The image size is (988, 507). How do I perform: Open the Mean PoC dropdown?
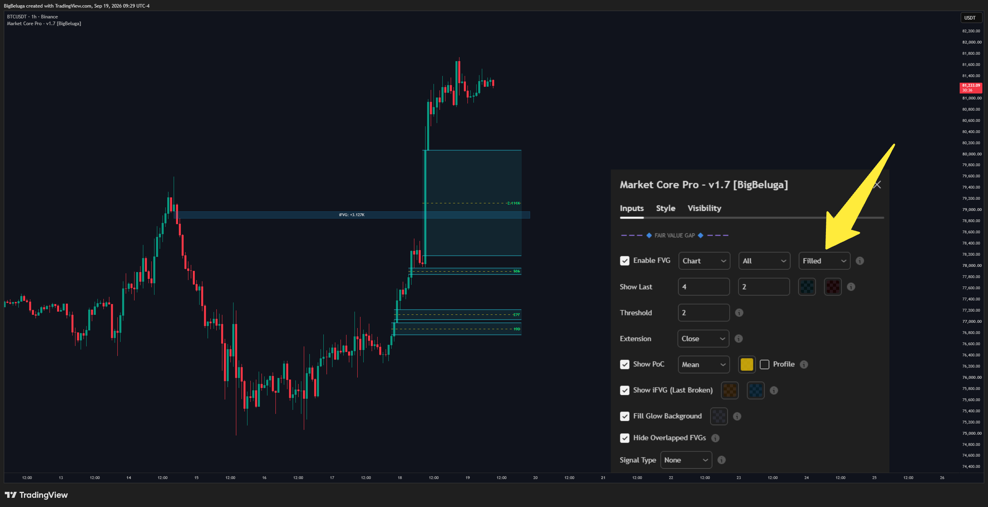pyautogui.click(x=704, y=364)
